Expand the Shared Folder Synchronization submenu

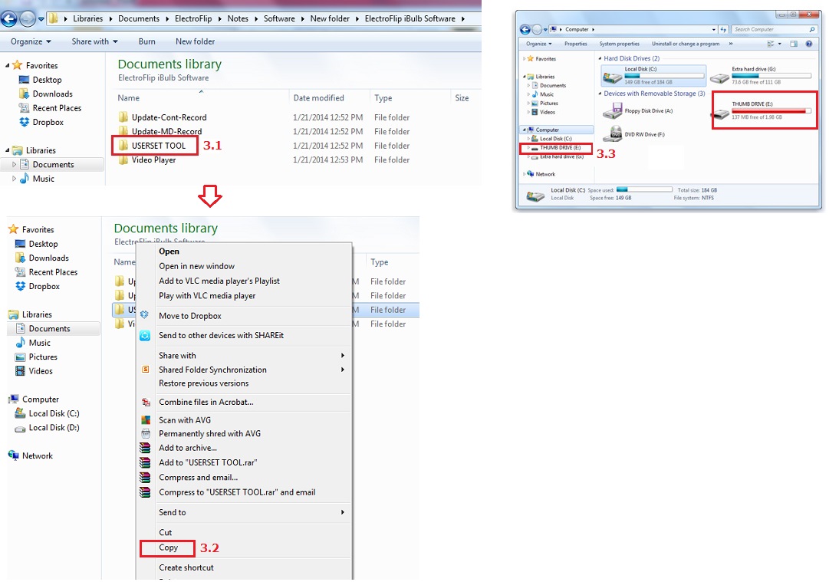[343, 370]
